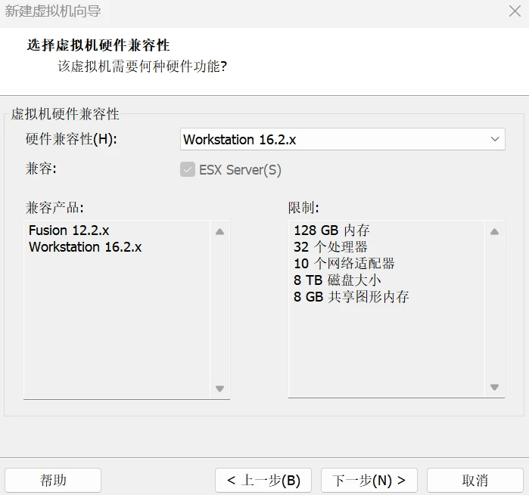This screenshot has height=495, width=529.
Task: Select Fusion 12.2.x in compatible products
Action: (x=69, y=230)
